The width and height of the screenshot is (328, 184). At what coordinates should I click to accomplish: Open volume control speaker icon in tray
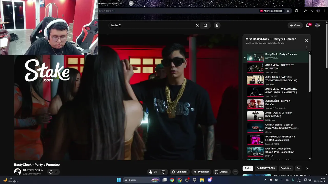(x=310, y=180)
